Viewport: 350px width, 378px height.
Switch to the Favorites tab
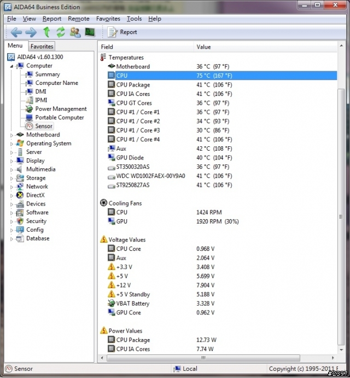click(42, 46)
